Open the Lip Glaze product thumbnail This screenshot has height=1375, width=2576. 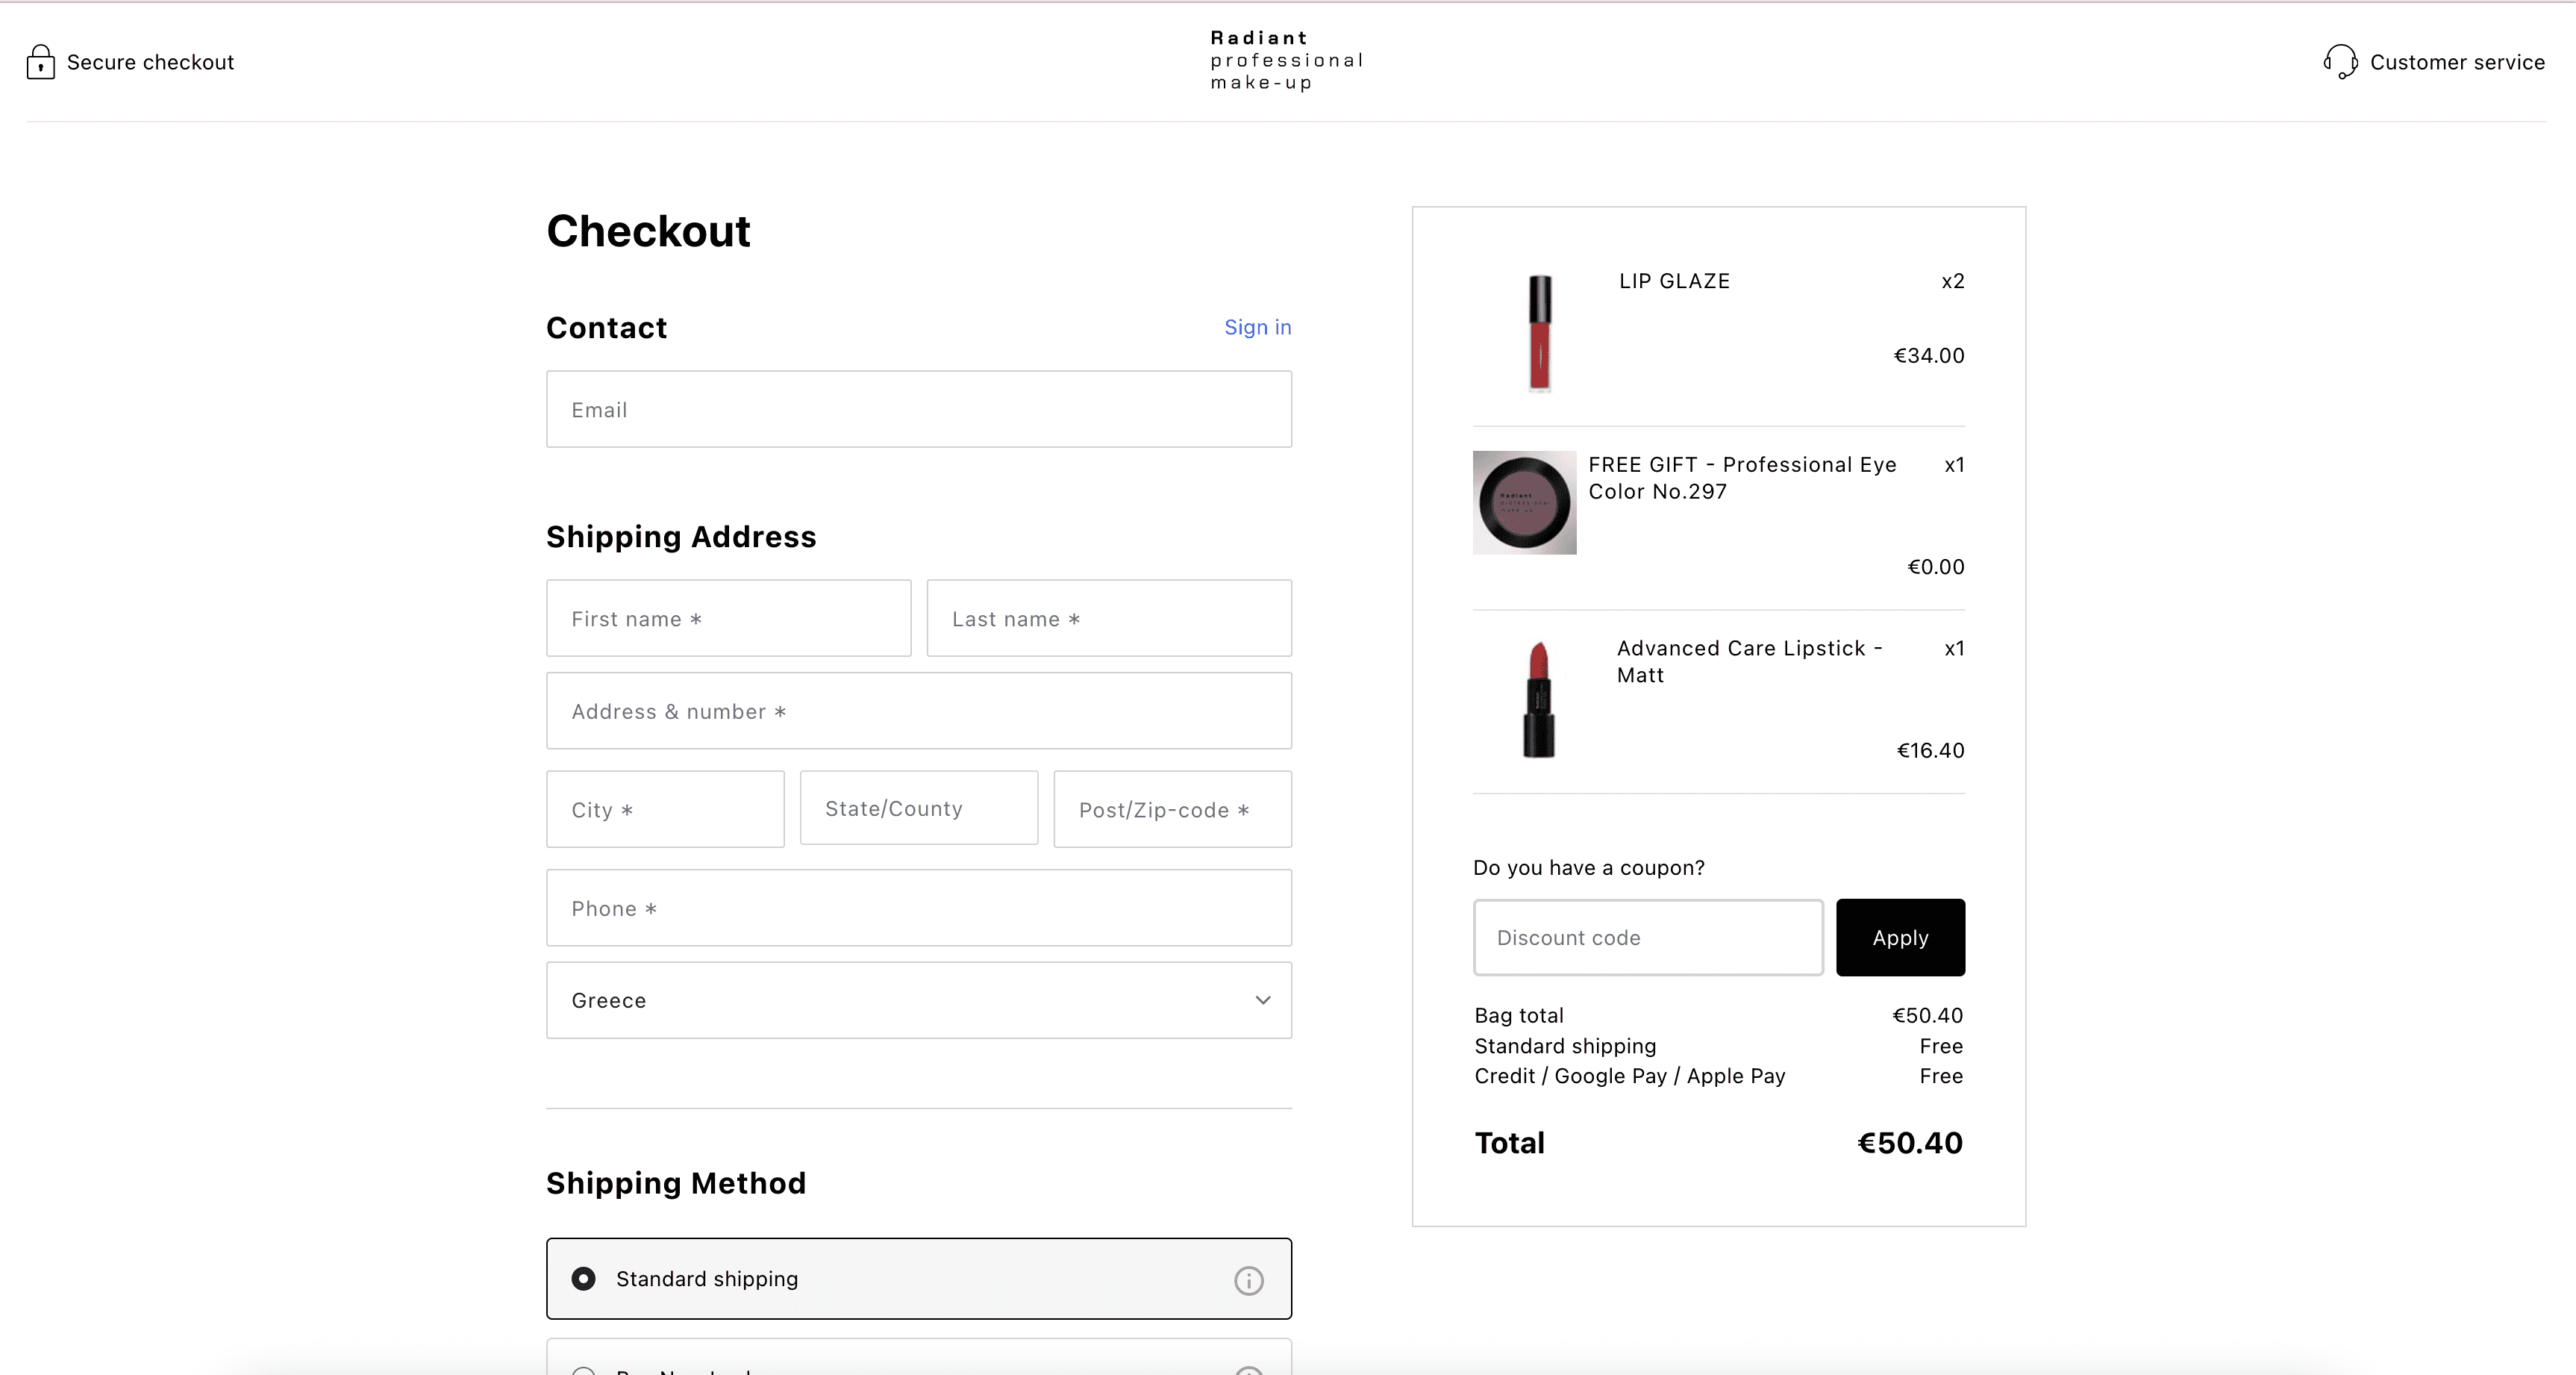click(x=1539, y=333)
